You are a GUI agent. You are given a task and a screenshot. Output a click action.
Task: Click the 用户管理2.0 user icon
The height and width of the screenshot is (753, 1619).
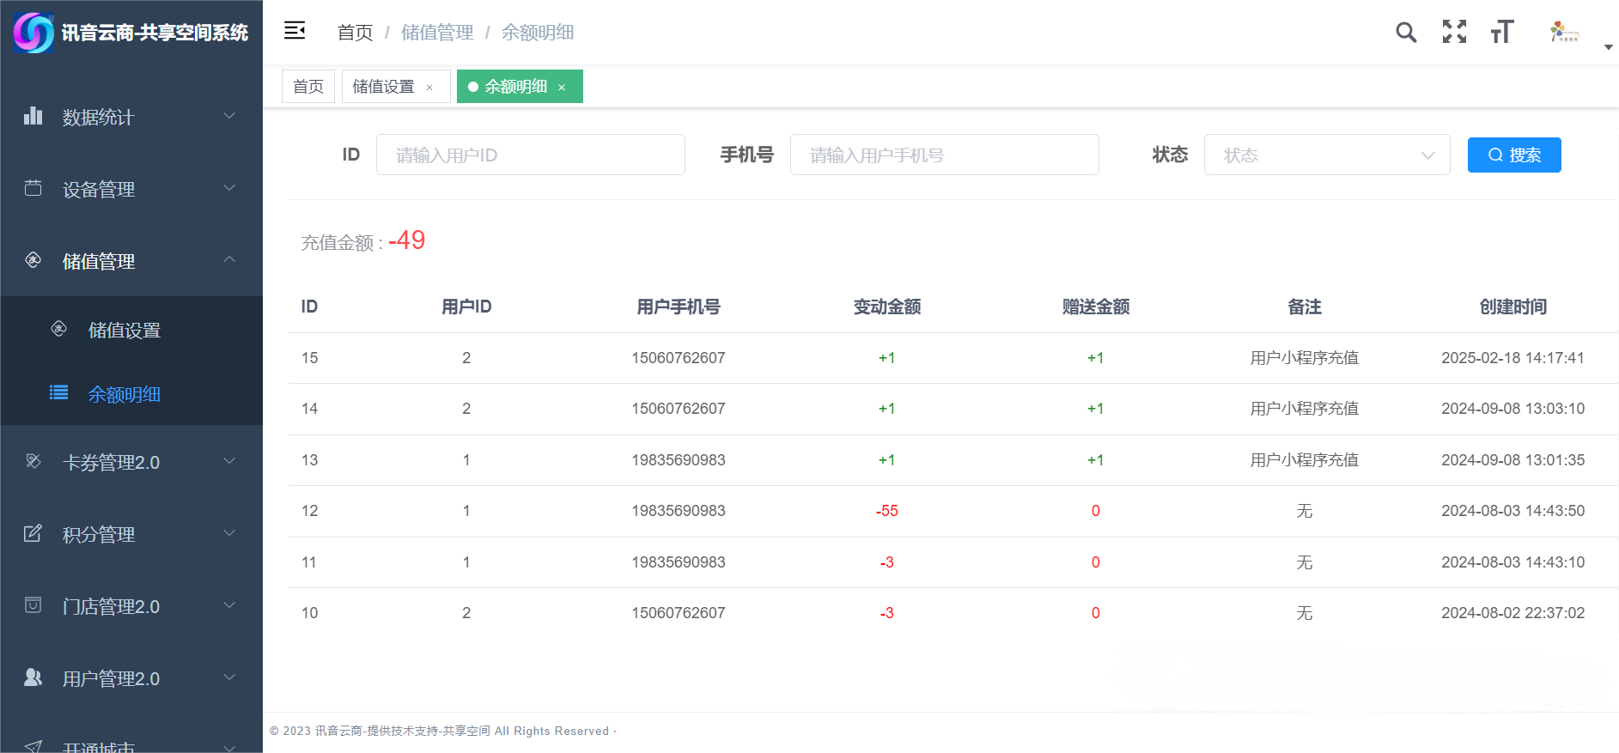[33, 677]
